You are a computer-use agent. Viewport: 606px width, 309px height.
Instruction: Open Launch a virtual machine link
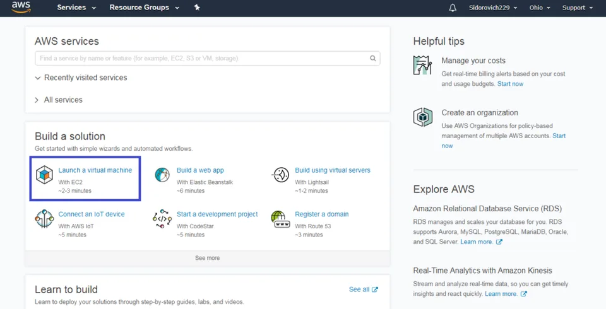pyautogui.click(x=95, y=170)
